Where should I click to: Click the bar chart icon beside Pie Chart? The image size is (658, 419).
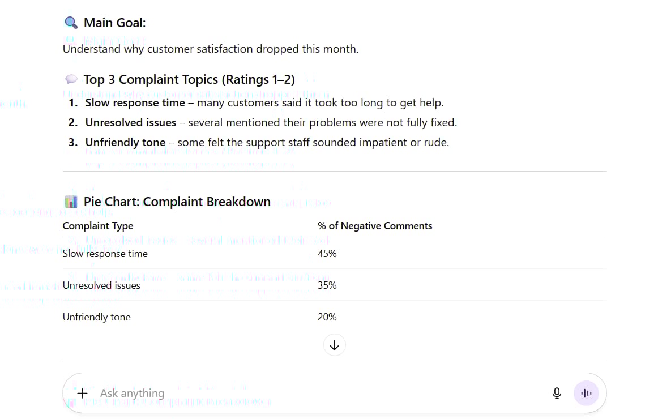(x=71, y=202)
